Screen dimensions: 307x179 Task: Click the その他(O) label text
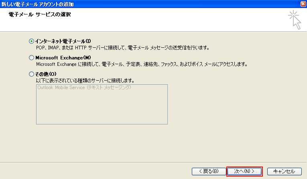[x=46, y=74]
